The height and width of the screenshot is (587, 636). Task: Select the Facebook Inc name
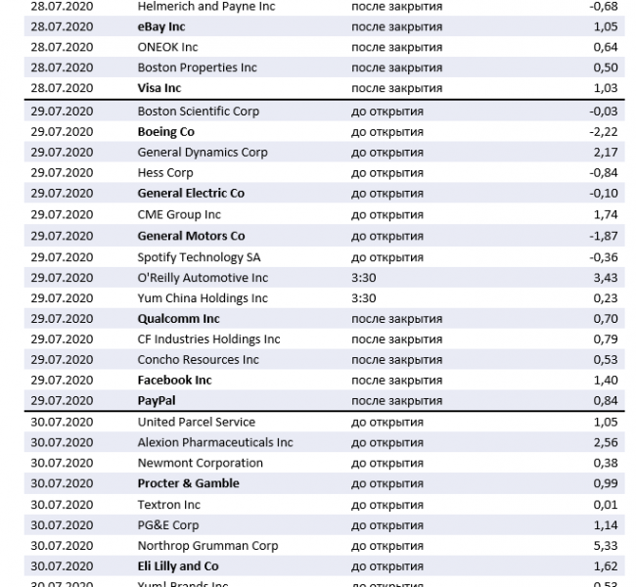(174, 381)
